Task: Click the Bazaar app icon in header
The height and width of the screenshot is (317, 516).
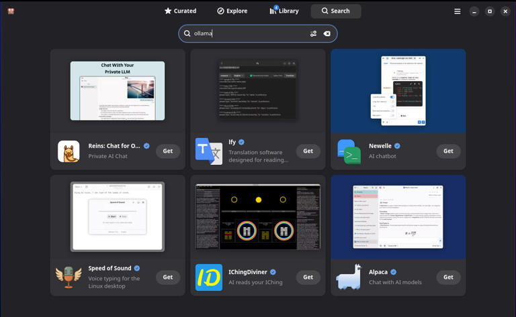Action: point(11,11)
